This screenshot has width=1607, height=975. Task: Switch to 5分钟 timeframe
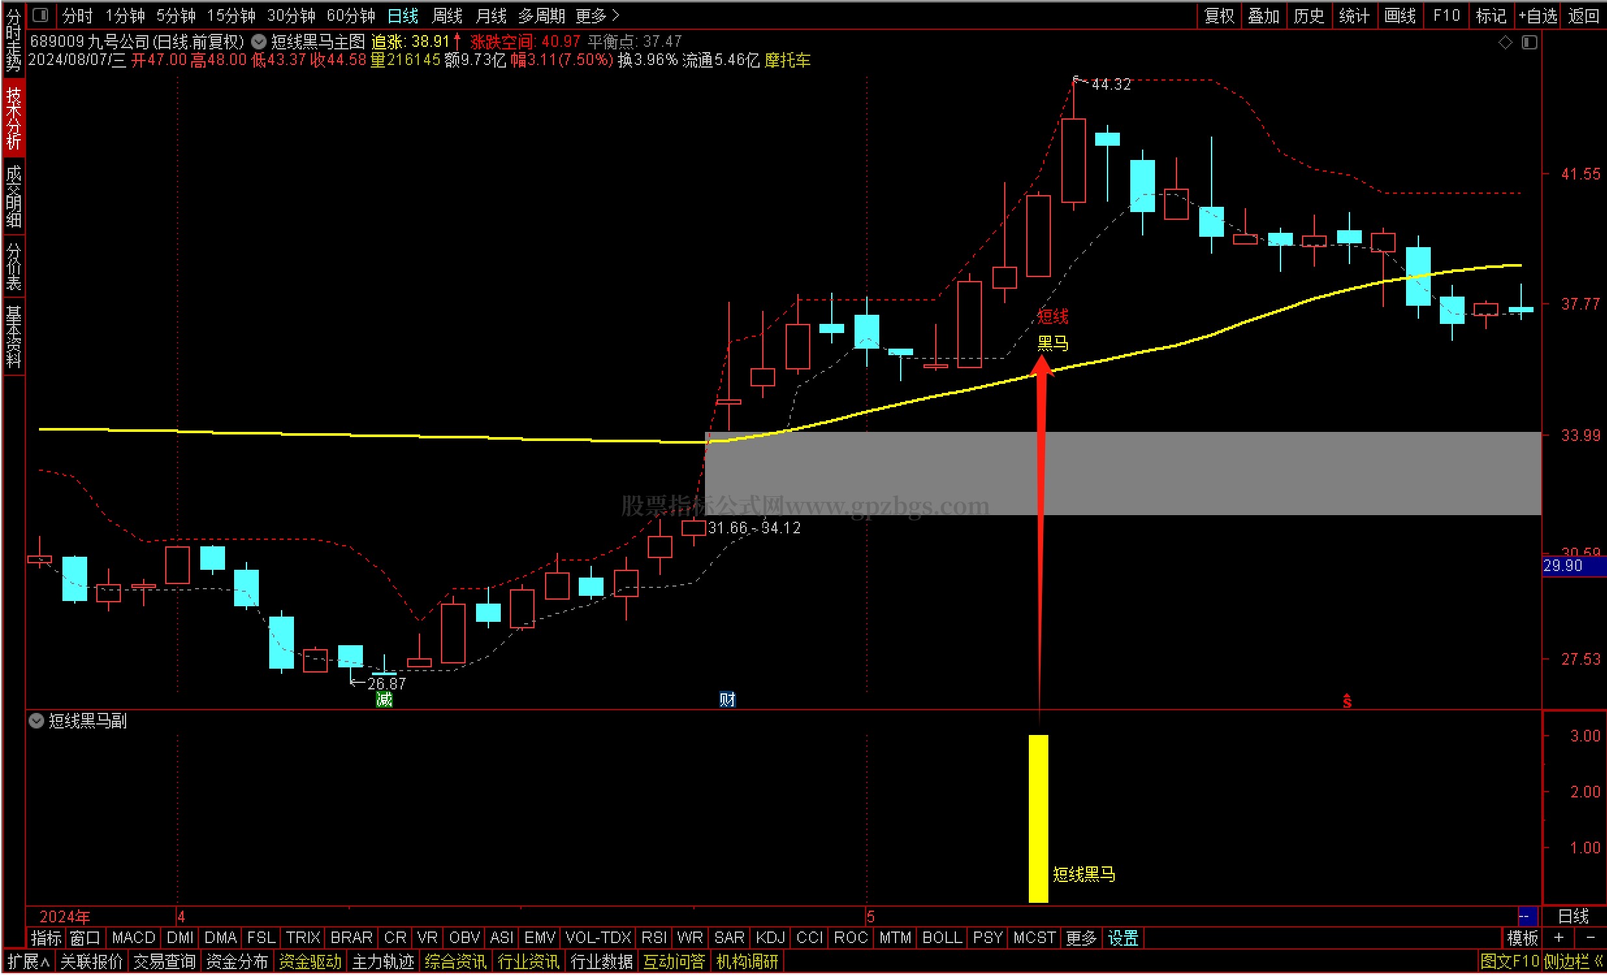[176, 15]
